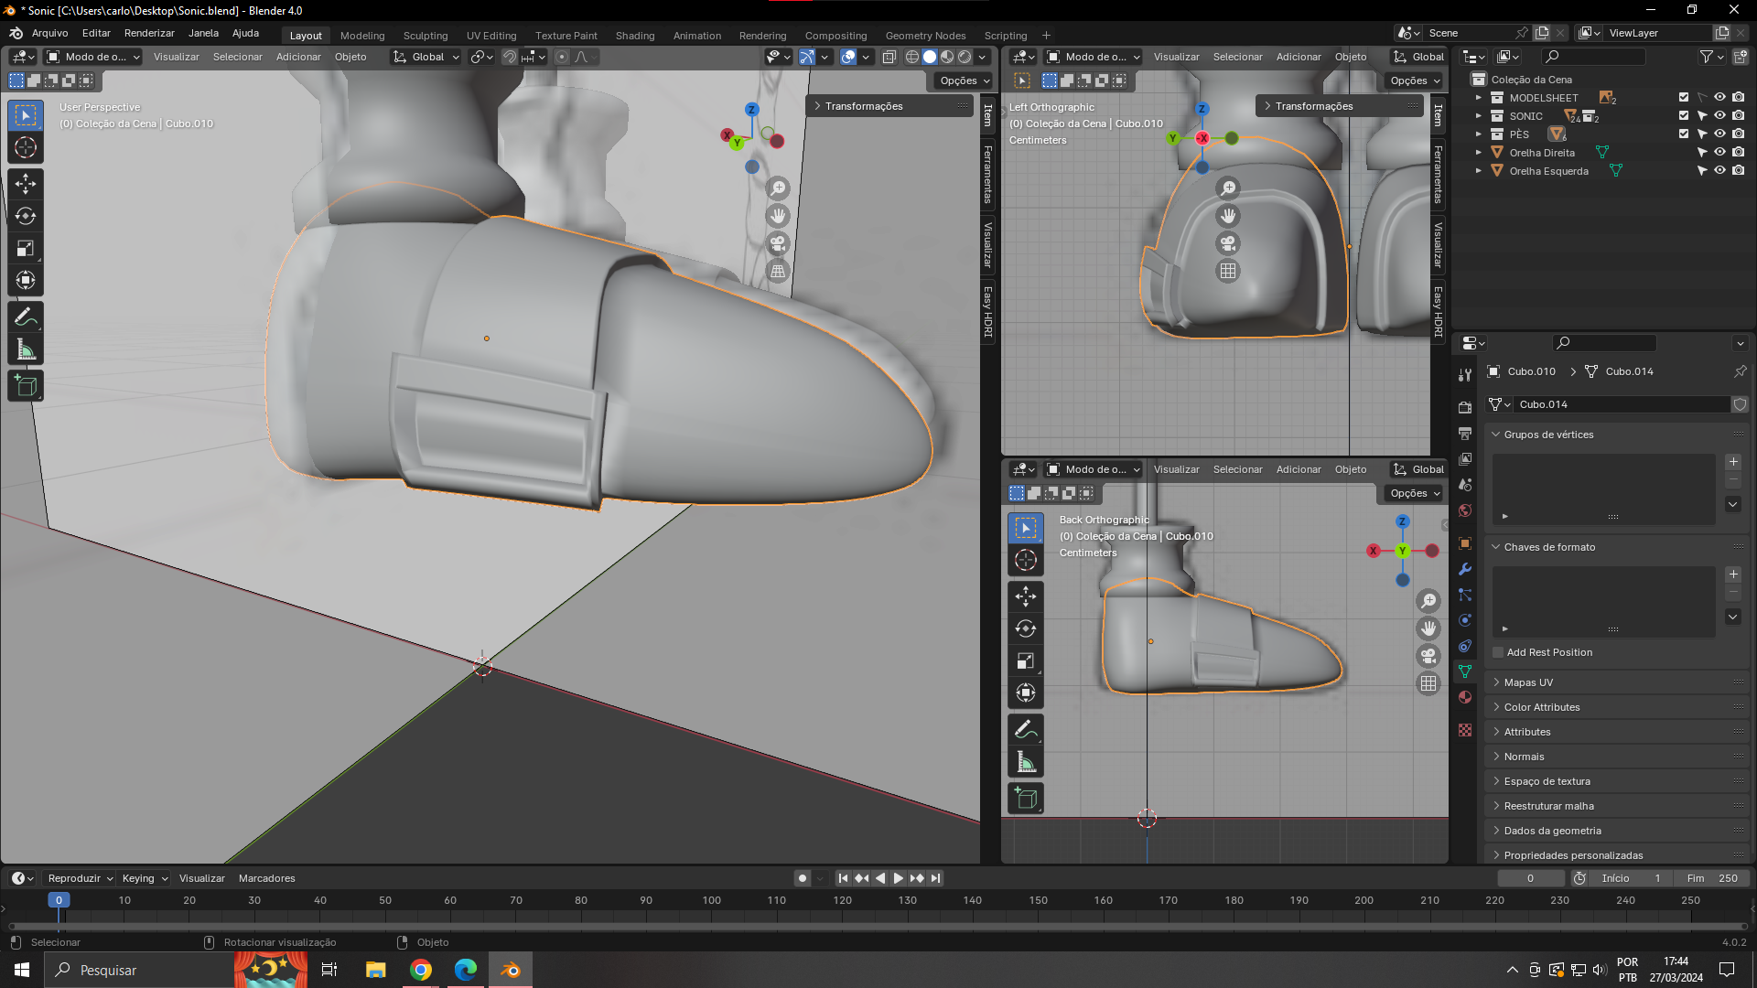1757x988 pixels.
Task: Enable the Add Rest Position checkbox
Action: (1498, 652)
